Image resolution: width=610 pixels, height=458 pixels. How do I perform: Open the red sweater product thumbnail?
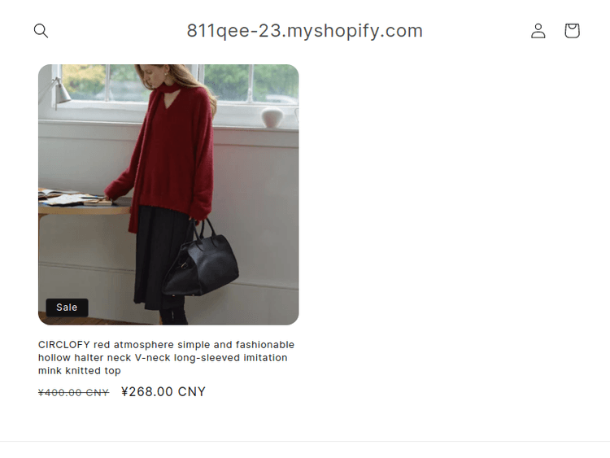[x=168, y=194]
